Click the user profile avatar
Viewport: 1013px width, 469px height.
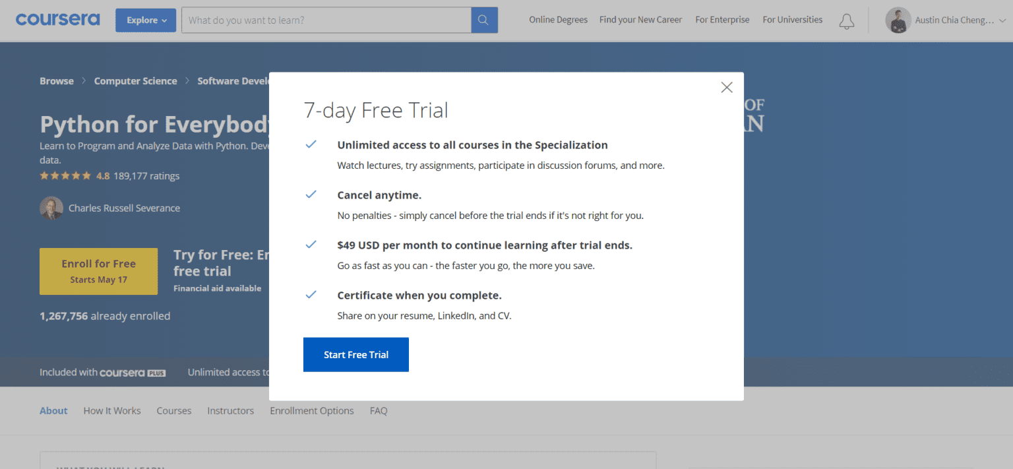[x=898, y=20]
